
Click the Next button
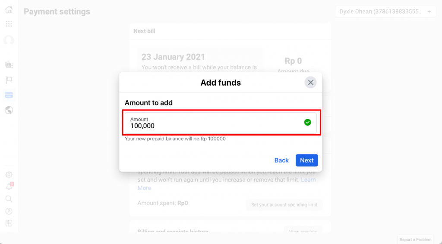click(306, 160)
